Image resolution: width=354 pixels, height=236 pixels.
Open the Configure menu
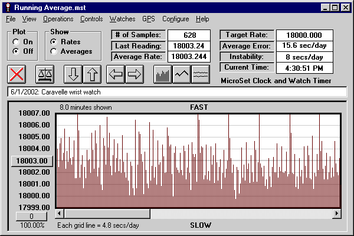click(x=176, y=19)
